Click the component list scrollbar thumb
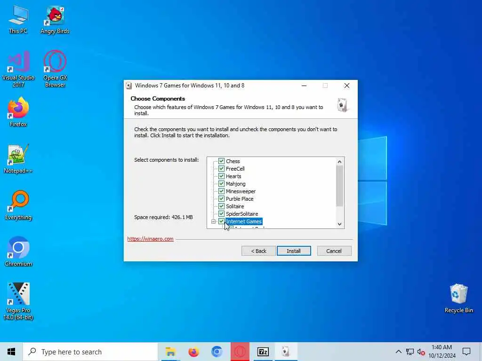Viewport: 482px width, 361px height. coord(339,186)
